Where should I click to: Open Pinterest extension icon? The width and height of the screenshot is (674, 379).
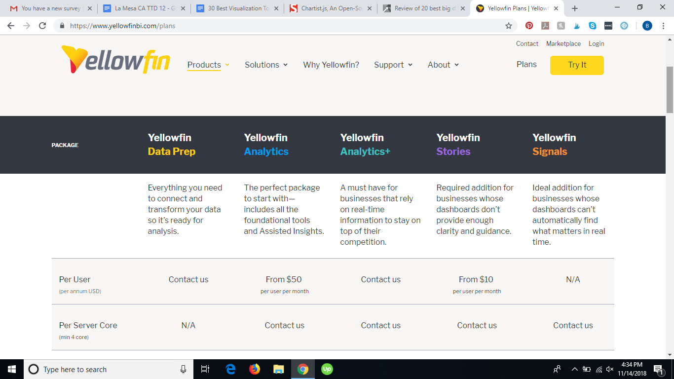529,26
